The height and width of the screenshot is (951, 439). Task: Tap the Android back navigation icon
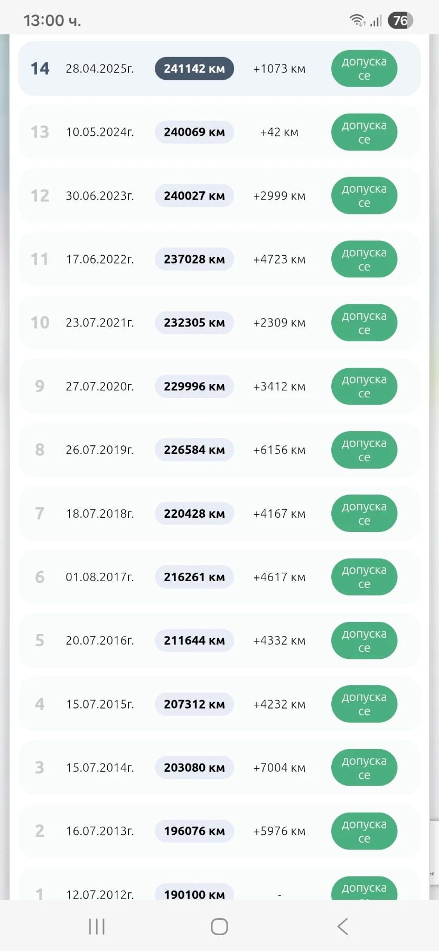(342, 926)
